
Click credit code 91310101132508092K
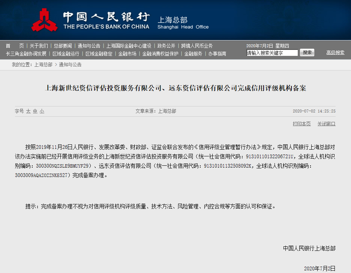(227, 166)
